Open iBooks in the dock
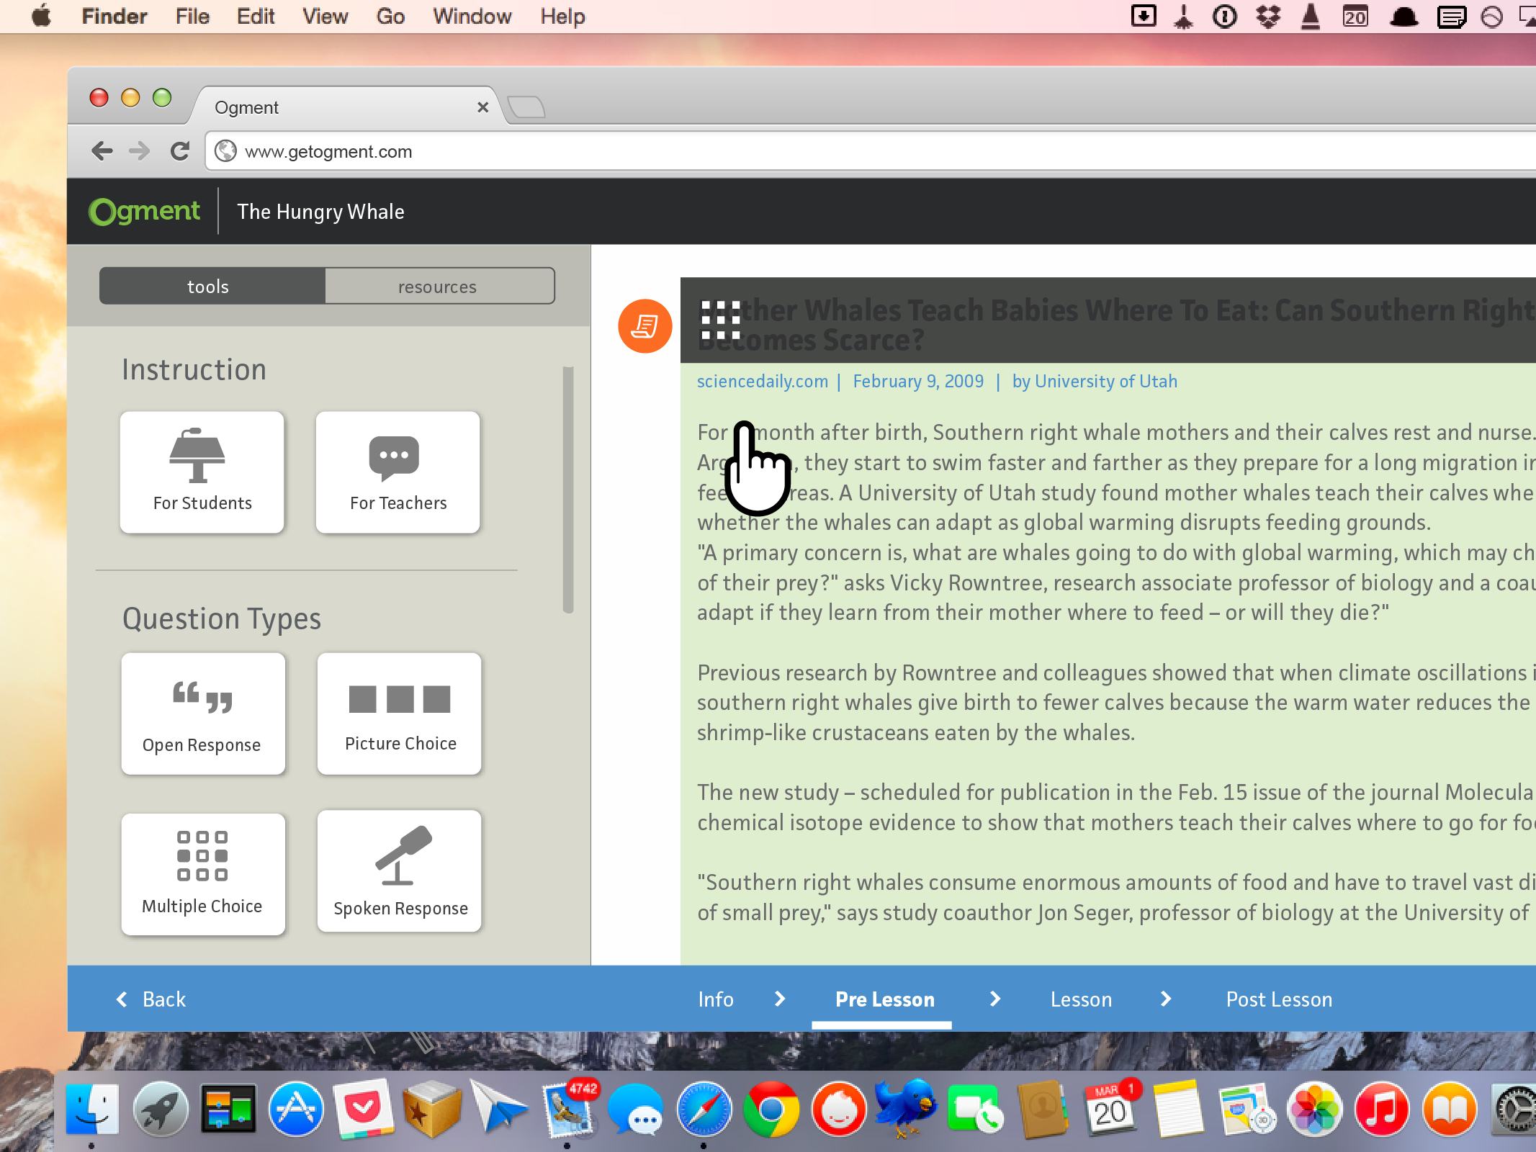Image resolution: width=1536 pixels, height=1152 pixels. (1450, 1109)
